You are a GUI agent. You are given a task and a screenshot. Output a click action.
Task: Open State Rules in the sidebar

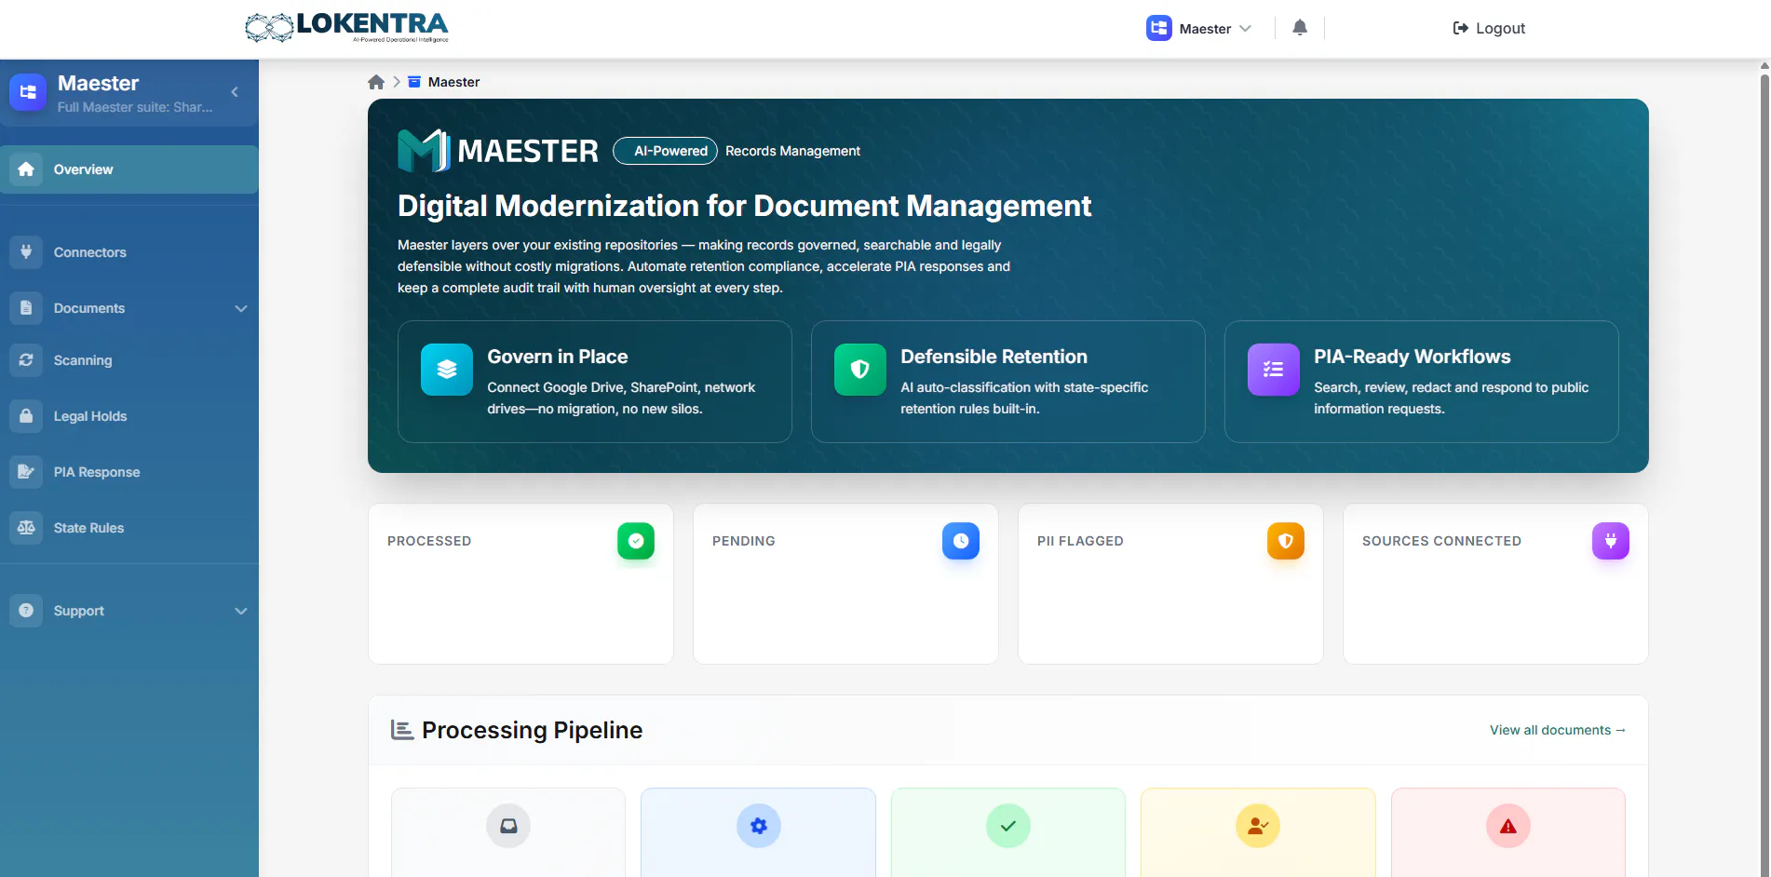tap(129, 528)
